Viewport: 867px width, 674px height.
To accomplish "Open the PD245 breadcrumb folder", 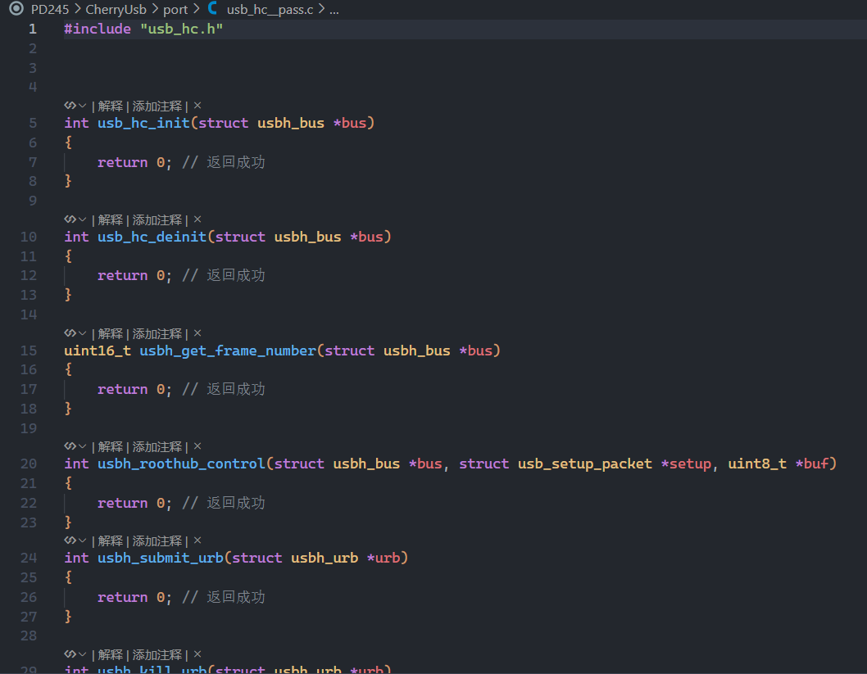I will [50, 10].
